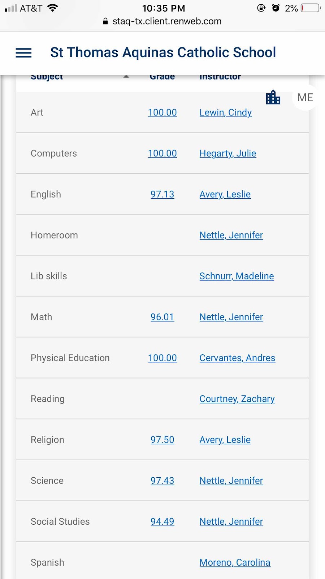Open the ME profile avatar
Image resolution: width=325 pixels, height=579 pixels.
(305, 97)
